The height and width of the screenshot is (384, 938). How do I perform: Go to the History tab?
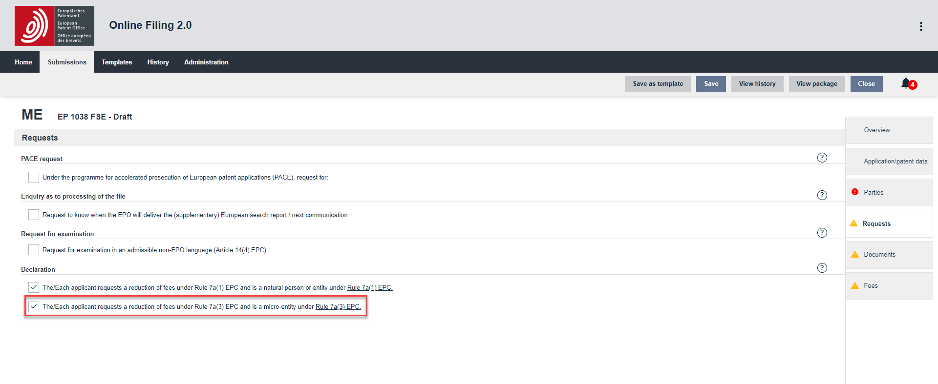(x=158, y=62)
